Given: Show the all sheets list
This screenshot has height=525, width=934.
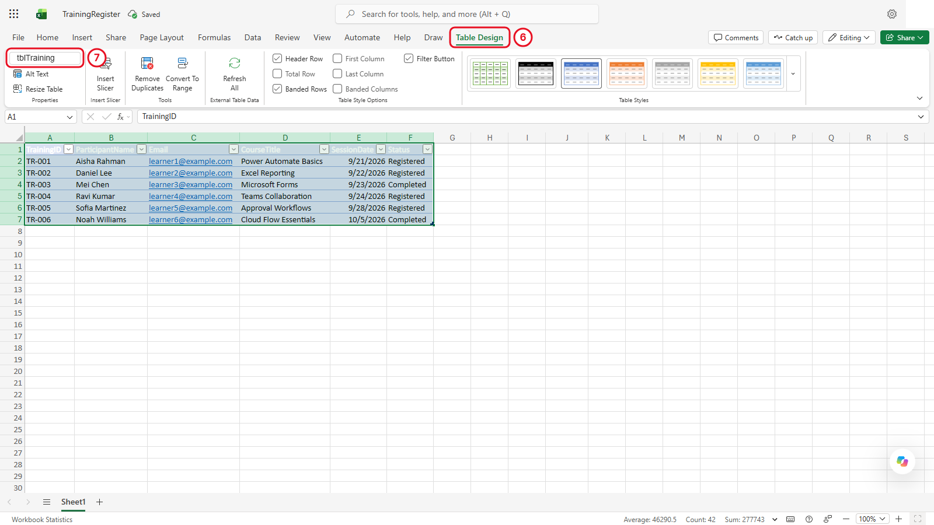Looking at the screenshot, I should (x=47, y=502).
